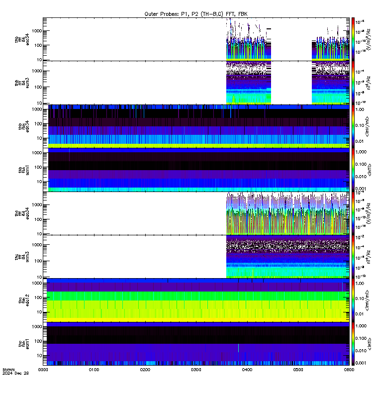Screen dimensions: 373x398
Task: Click the '2024 Dec 29' date label
Action: [15, 374]
